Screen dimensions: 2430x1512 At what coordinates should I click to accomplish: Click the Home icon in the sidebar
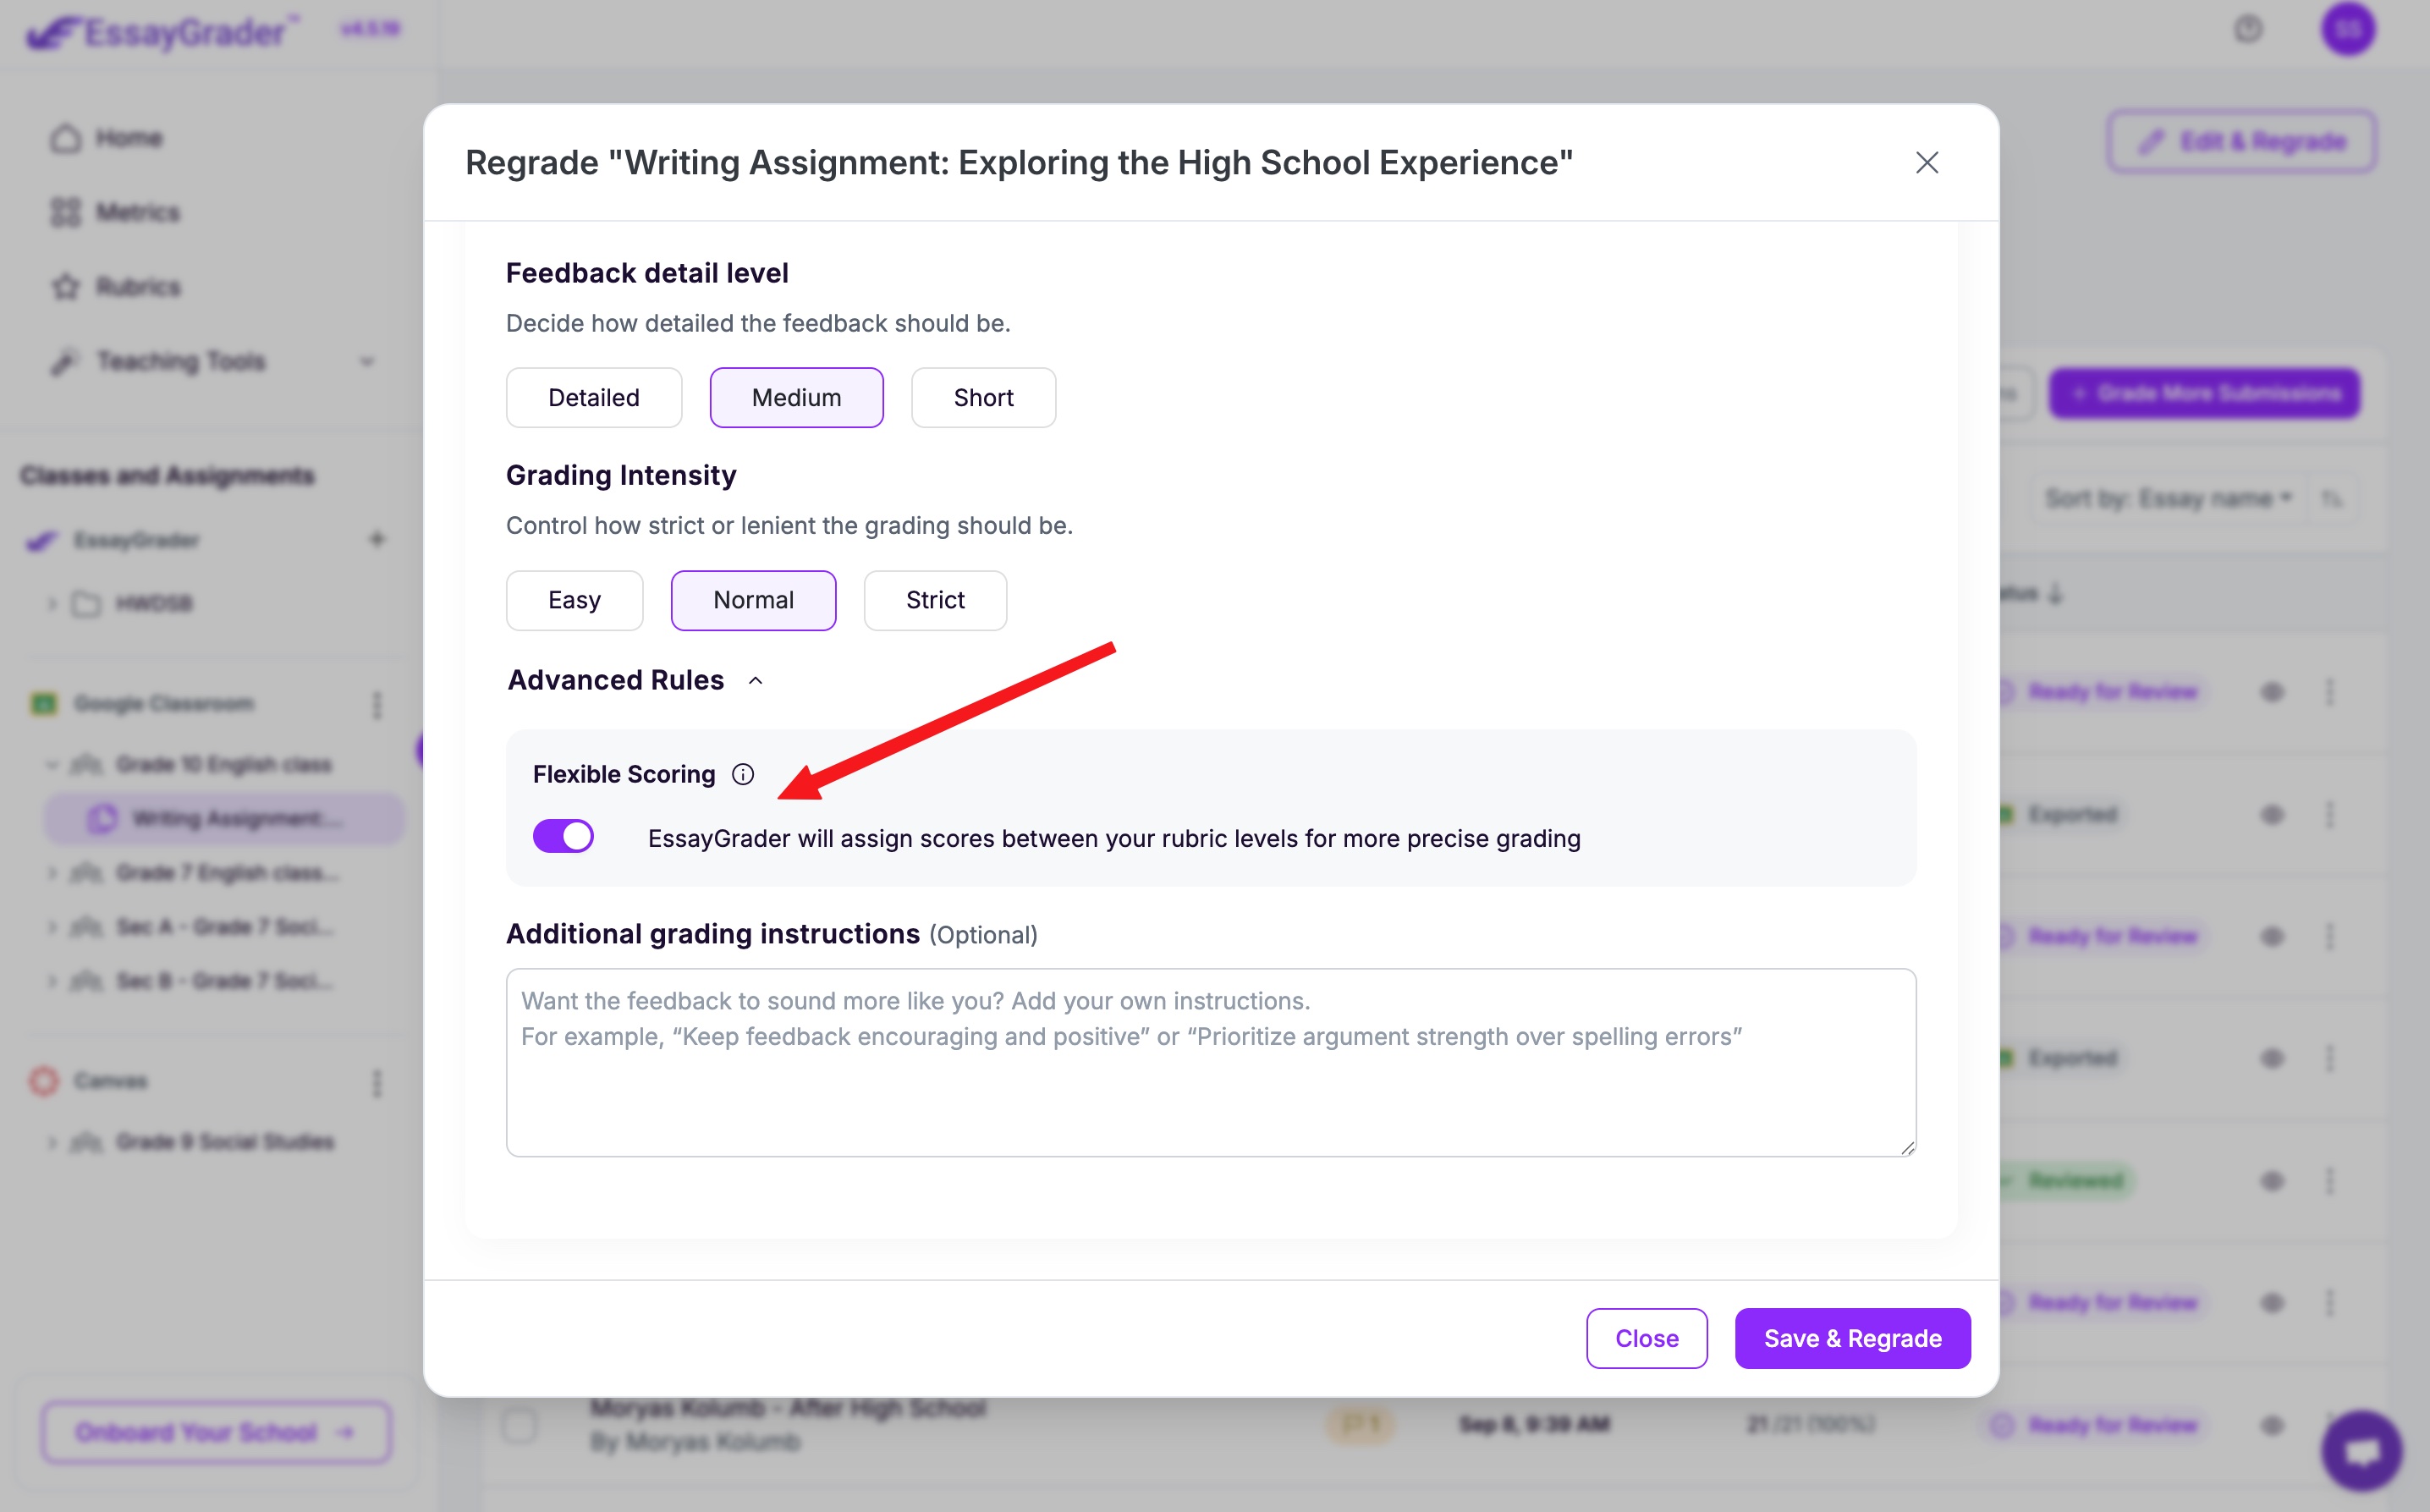tap(66, 138)
